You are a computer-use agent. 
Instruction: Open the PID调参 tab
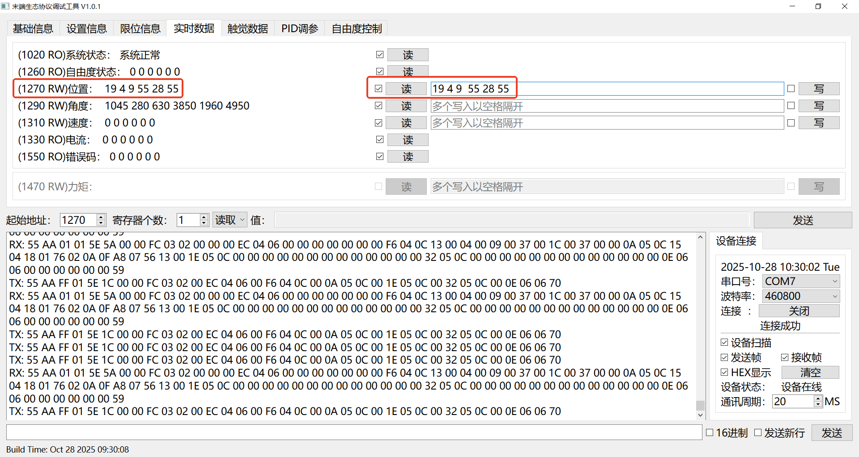point(299,29)
